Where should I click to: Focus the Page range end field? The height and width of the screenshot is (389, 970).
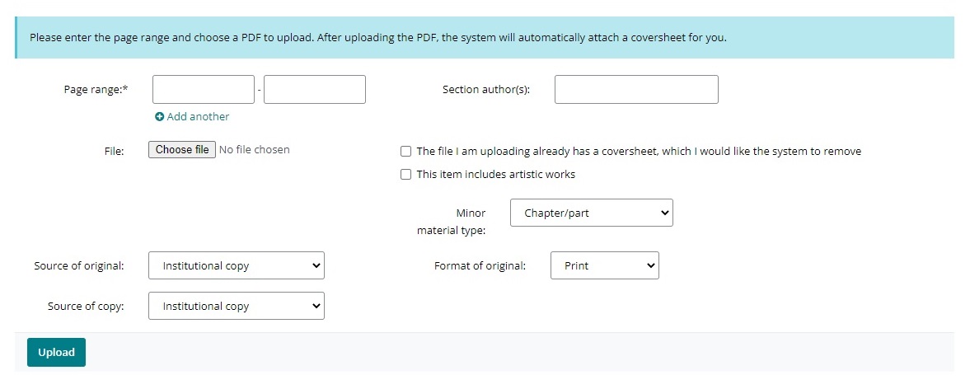tap(315, 90)
